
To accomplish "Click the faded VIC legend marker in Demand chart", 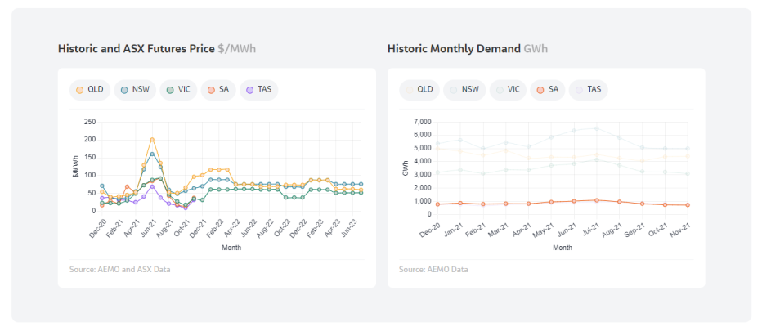I will 508,89.
